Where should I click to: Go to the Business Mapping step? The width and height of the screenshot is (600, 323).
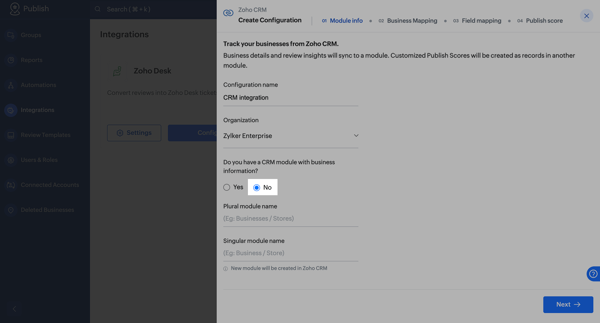408,20
